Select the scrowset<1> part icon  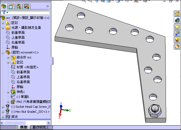point(8,52)
